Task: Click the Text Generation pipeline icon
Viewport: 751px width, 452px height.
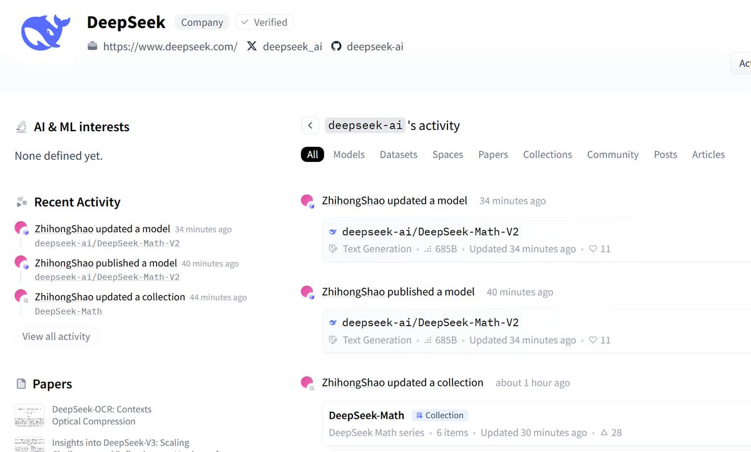Action: (333, 249)
